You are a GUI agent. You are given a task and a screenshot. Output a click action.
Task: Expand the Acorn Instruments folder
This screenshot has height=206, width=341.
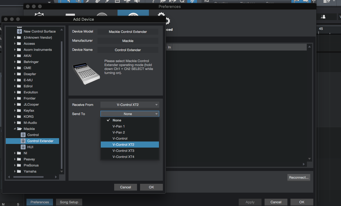[15, 50]
